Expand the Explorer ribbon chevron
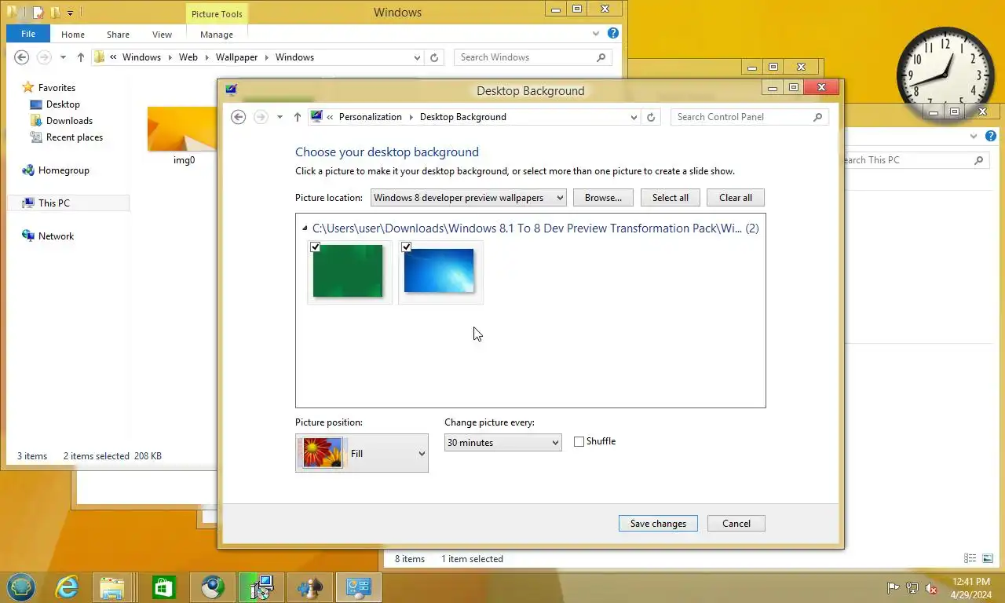Screen dimensions: 1005x603 click(x=596, y=34)
